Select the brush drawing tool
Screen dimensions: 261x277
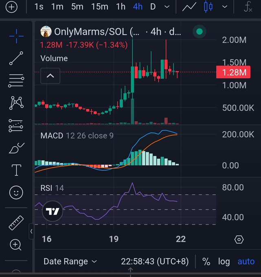pyautogui.click(x=16, y=148)
